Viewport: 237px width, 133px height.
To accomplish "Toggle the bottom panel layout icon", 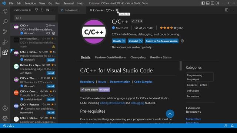I will (x=208, y=3).
